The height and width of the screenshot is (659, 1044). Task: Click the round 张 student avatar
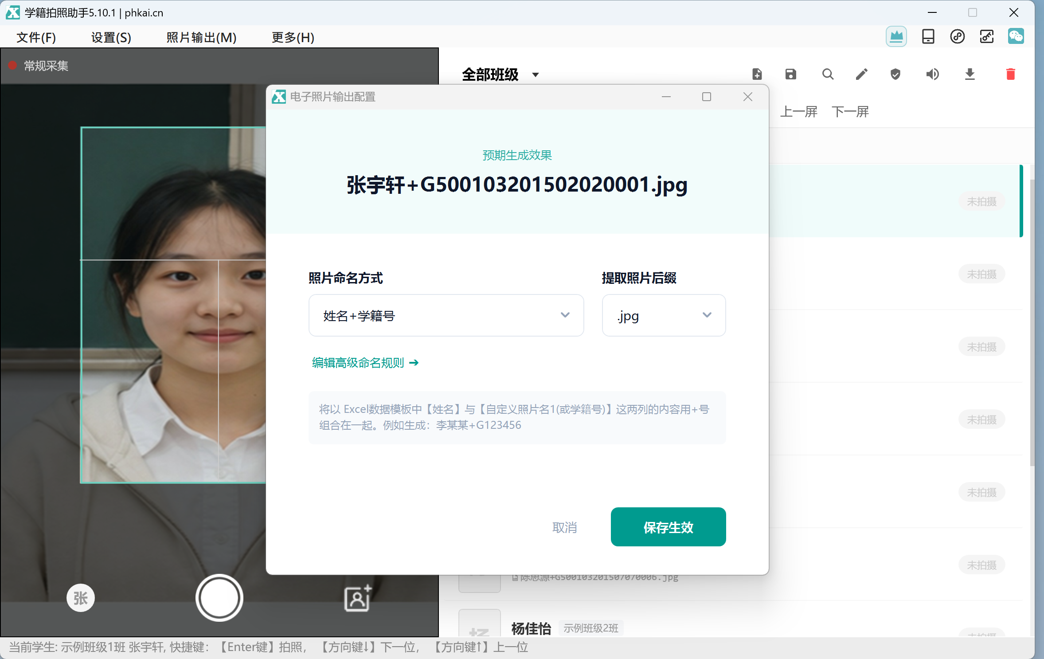coord(81,598)
